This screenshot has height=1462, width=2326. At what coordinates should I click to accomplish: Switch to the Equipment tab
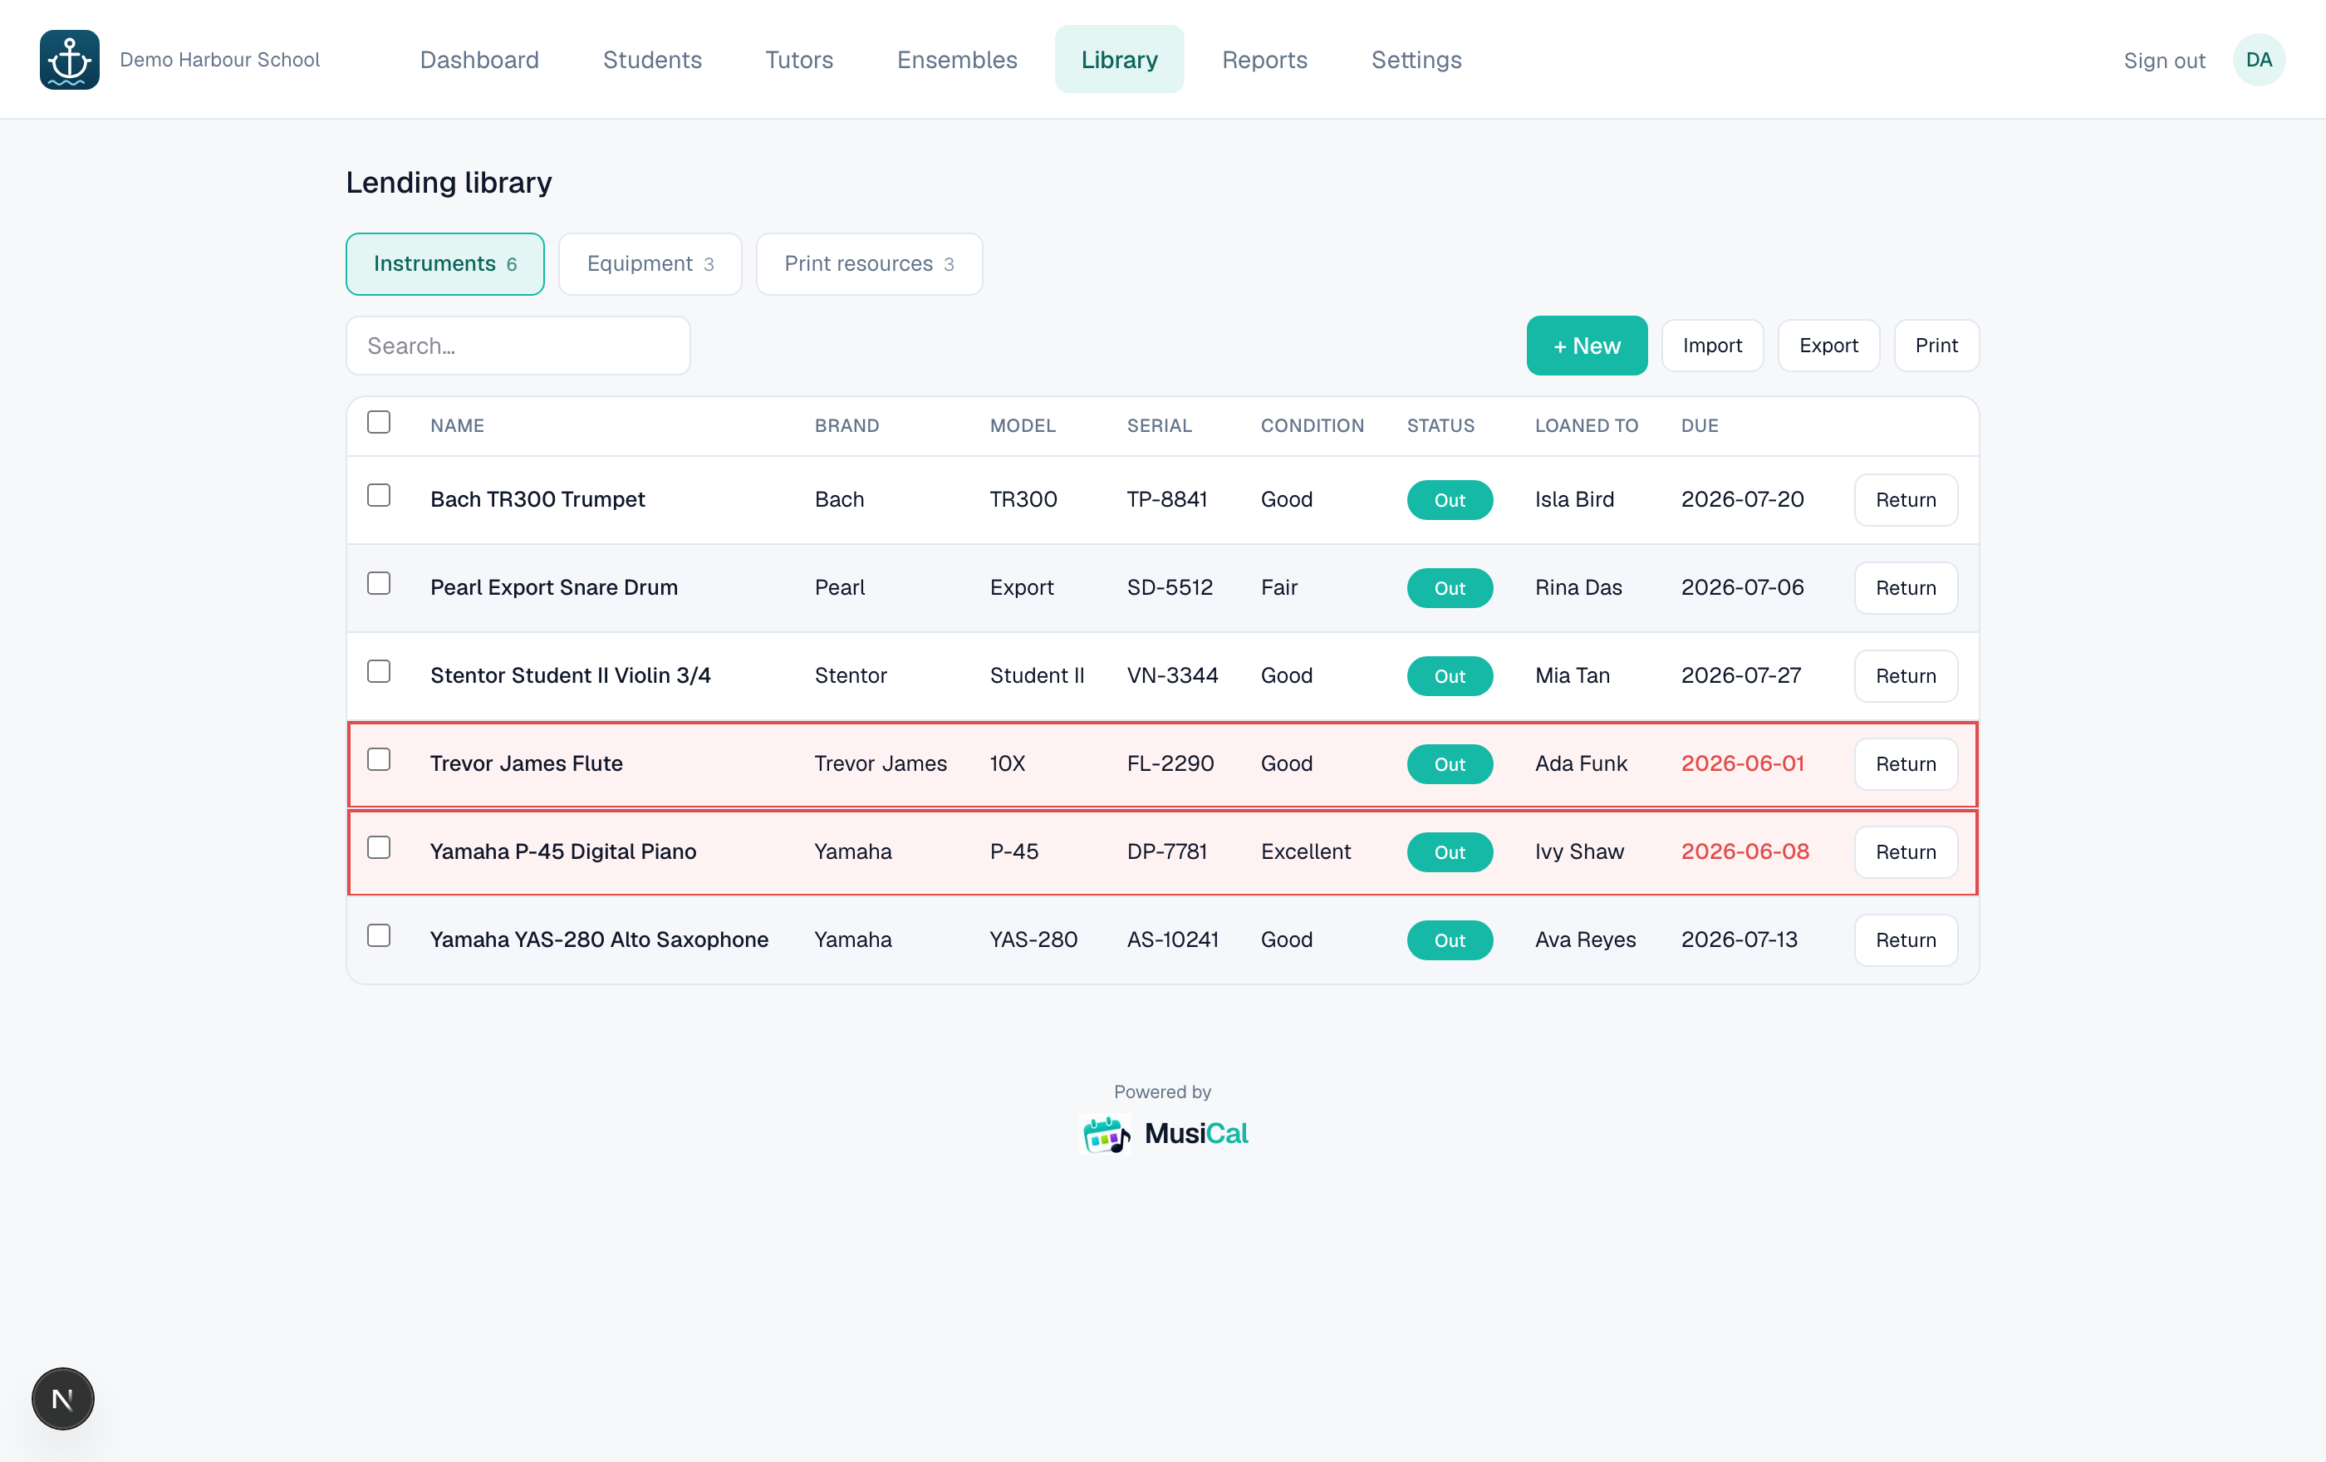[650, 263]
